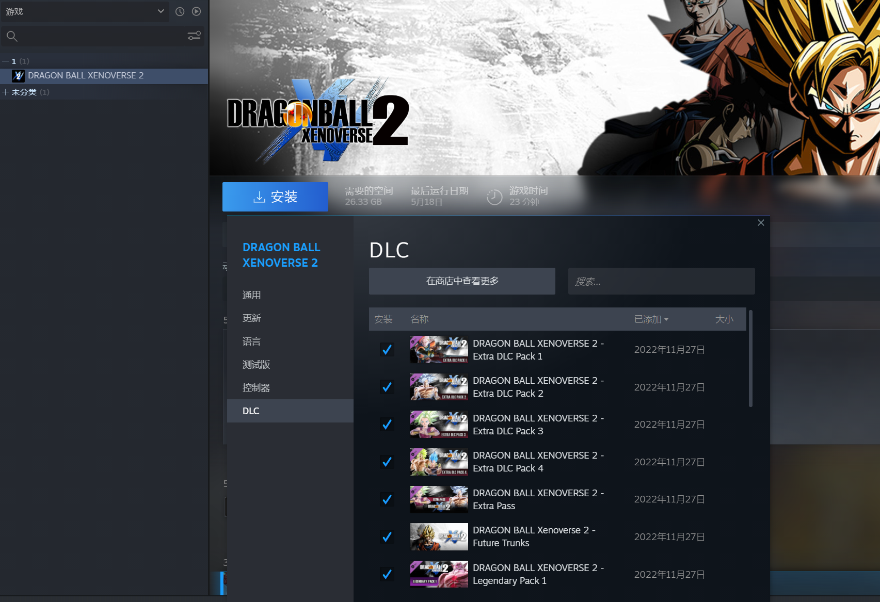
Task: Expand the 未分类 category
Action: coord(6,92)
